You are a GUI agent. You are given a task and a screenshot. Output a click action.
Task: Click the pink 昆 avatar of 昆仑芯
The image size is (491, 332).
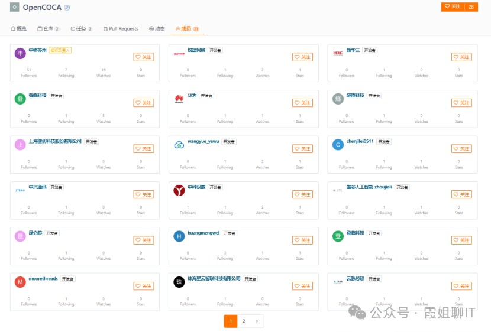[20, 236]
